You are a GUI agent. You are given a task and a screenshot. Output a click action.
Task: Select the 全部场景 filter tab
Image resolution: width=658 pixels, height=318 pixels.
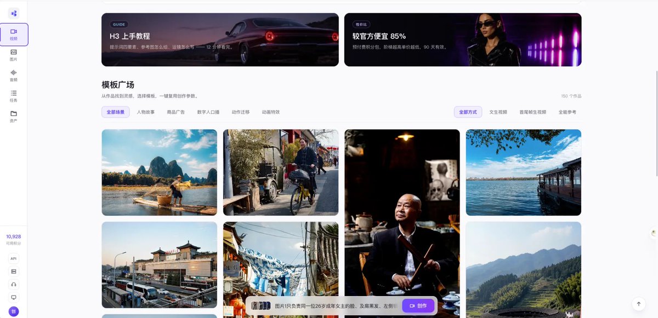point(115,112)
